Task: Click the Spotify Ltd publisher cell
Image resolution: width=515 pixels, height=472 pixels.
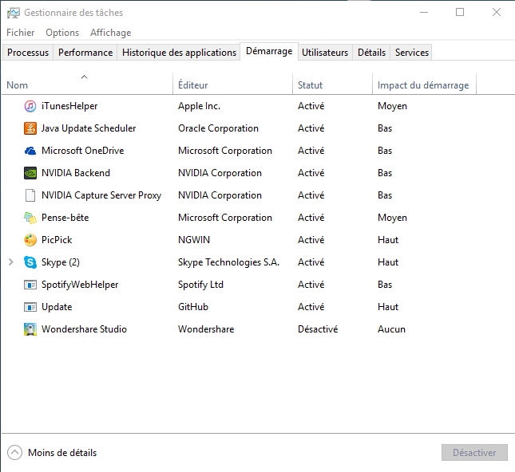Action: tap(200, 285)
